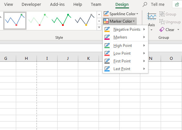Expand the Clear dropdown arrow
Image resolution: width=182 pixels, height=130 pixels.
coord(178,30)
